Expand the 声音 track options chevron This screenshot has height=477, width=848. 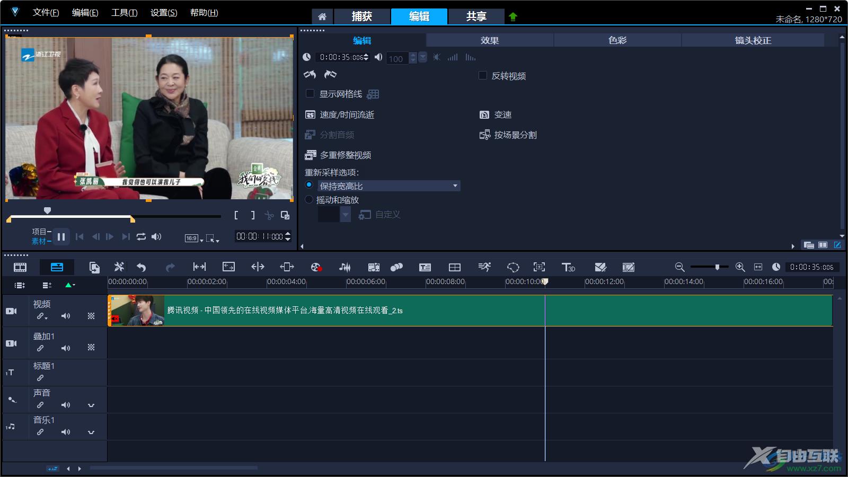click(91, 405)
